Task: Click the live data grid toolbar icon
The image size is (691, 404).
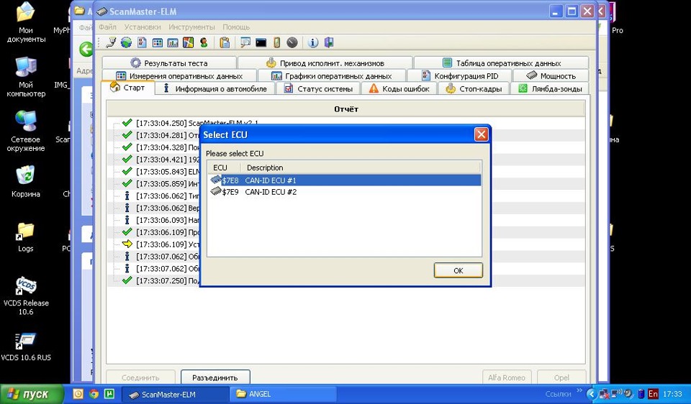Action: coord(158,42)
